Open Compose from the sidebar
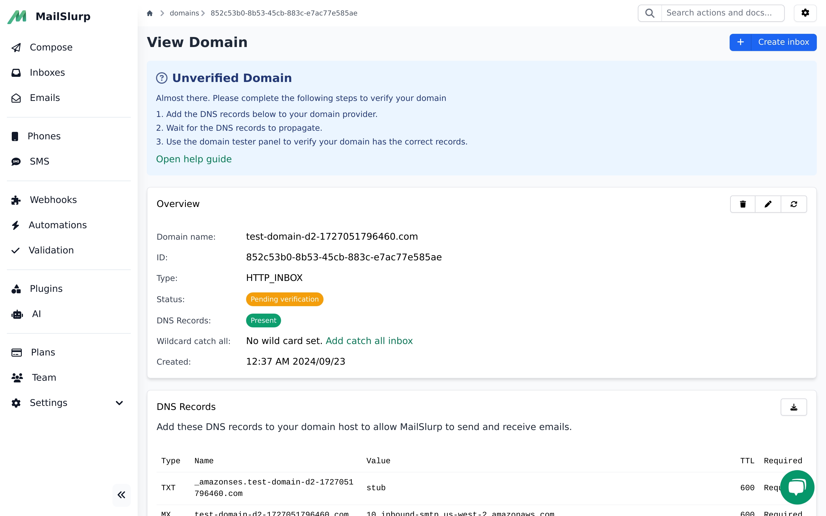This screenshot has height=516, width=826. point(51,47)
